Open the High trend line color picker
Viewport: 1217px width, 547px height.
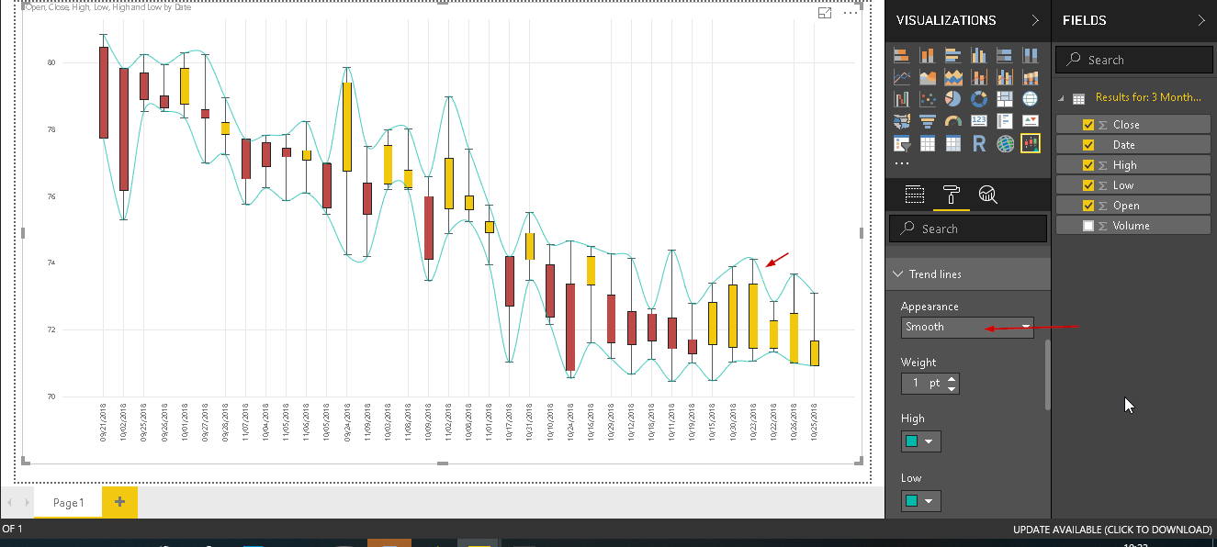click(920, 442)
